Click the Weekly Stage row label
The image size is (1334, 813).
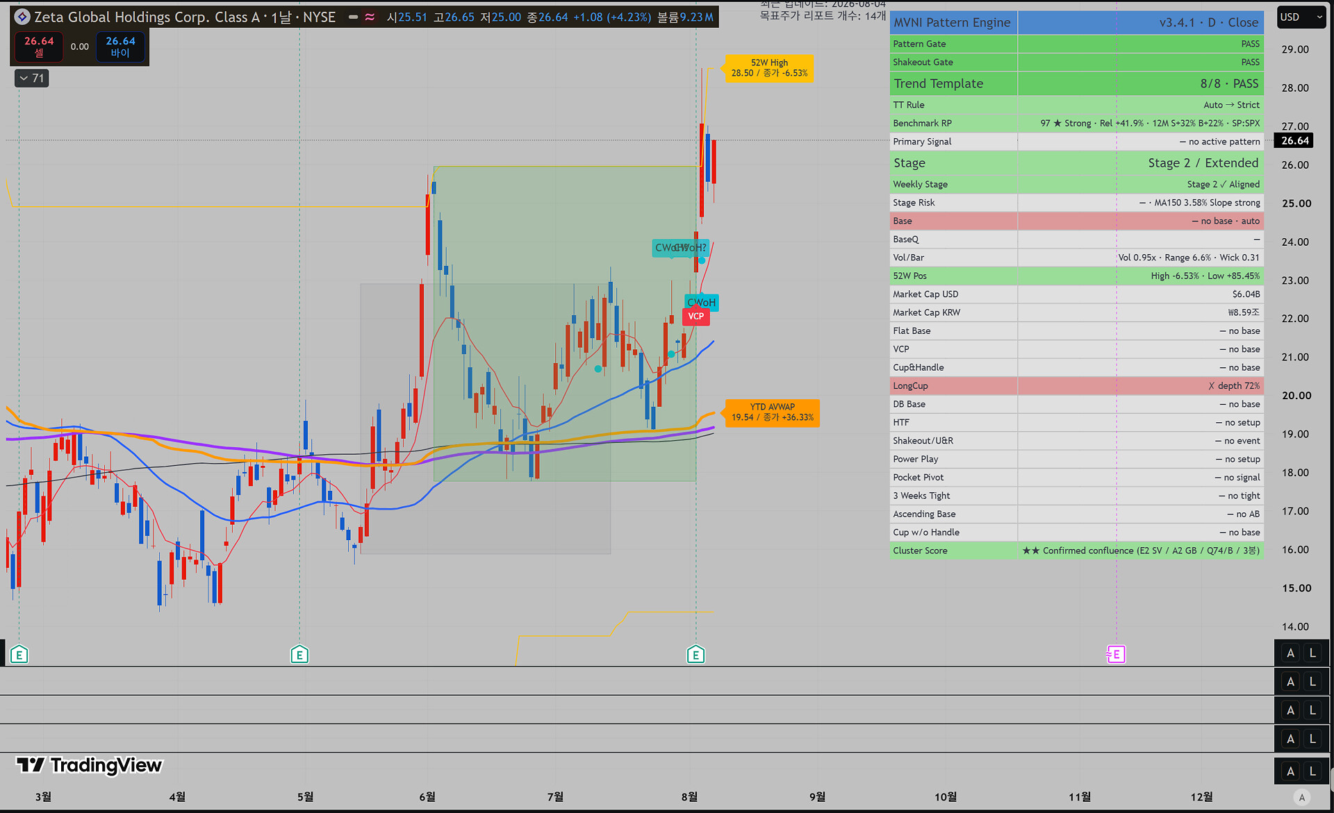(920, 184)
